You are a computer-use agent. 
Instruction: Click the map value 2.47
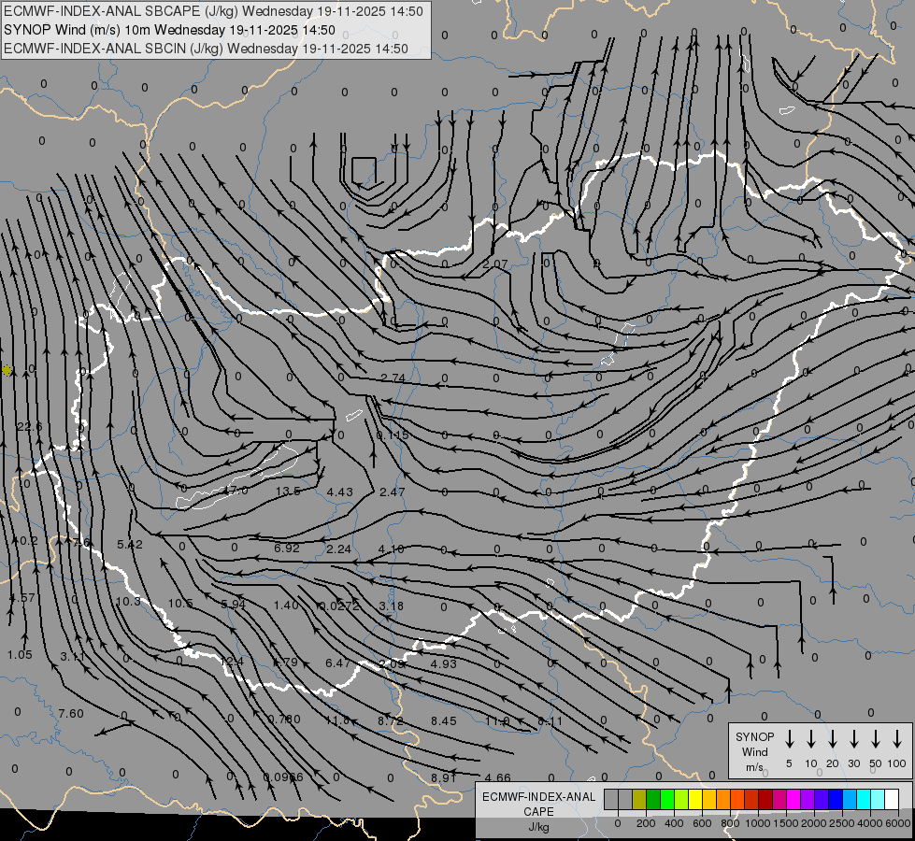click(x=393, y=492)
